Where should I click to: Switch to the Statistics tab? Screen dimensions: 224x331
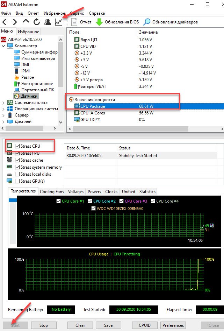pyautogui.click(x=147, y=192)
